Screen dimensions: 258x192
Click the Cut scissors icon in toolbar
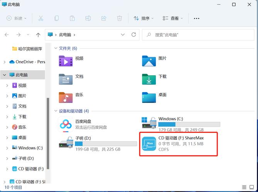[40, 18]
